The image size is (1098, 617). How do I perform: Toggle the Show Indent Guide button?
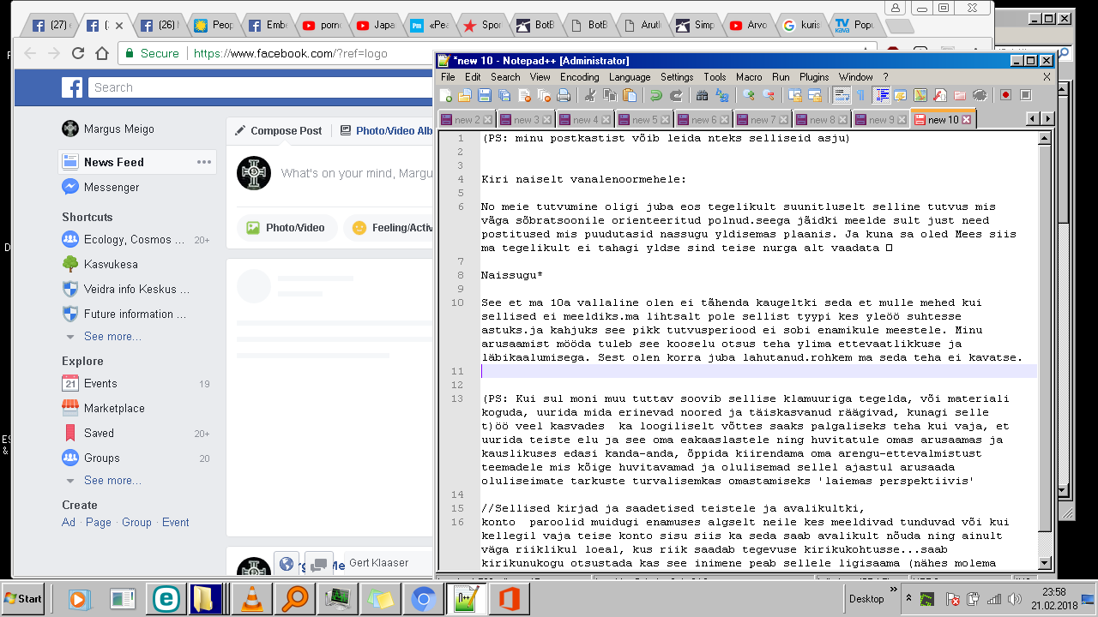pyautogui.click(x=881, y=95)
